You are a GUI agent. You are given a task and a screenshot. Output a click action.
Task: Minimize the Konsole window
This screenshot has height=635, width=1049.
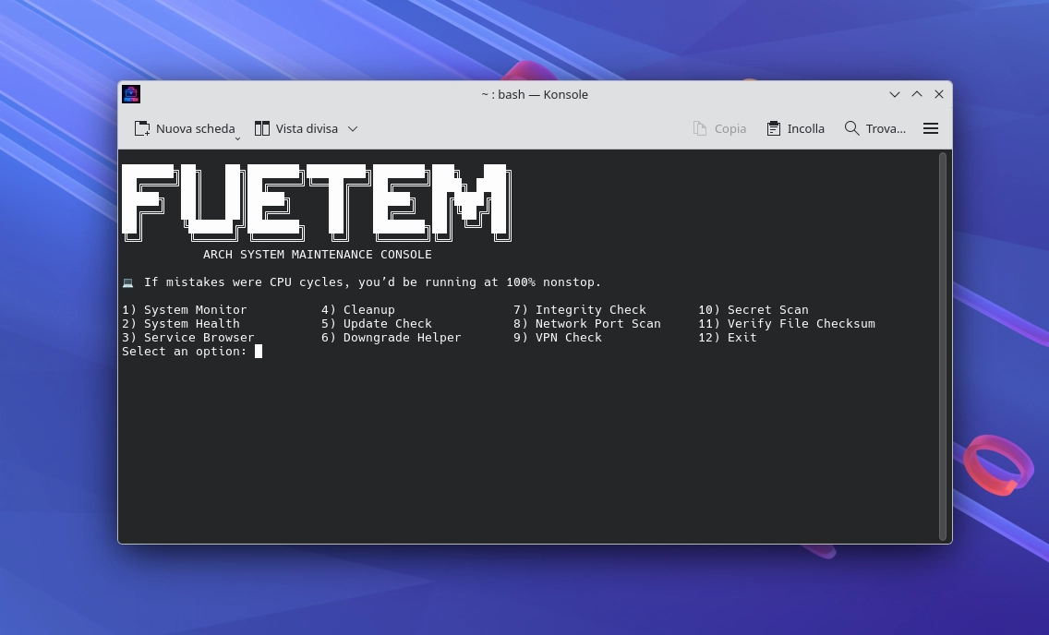894,94
